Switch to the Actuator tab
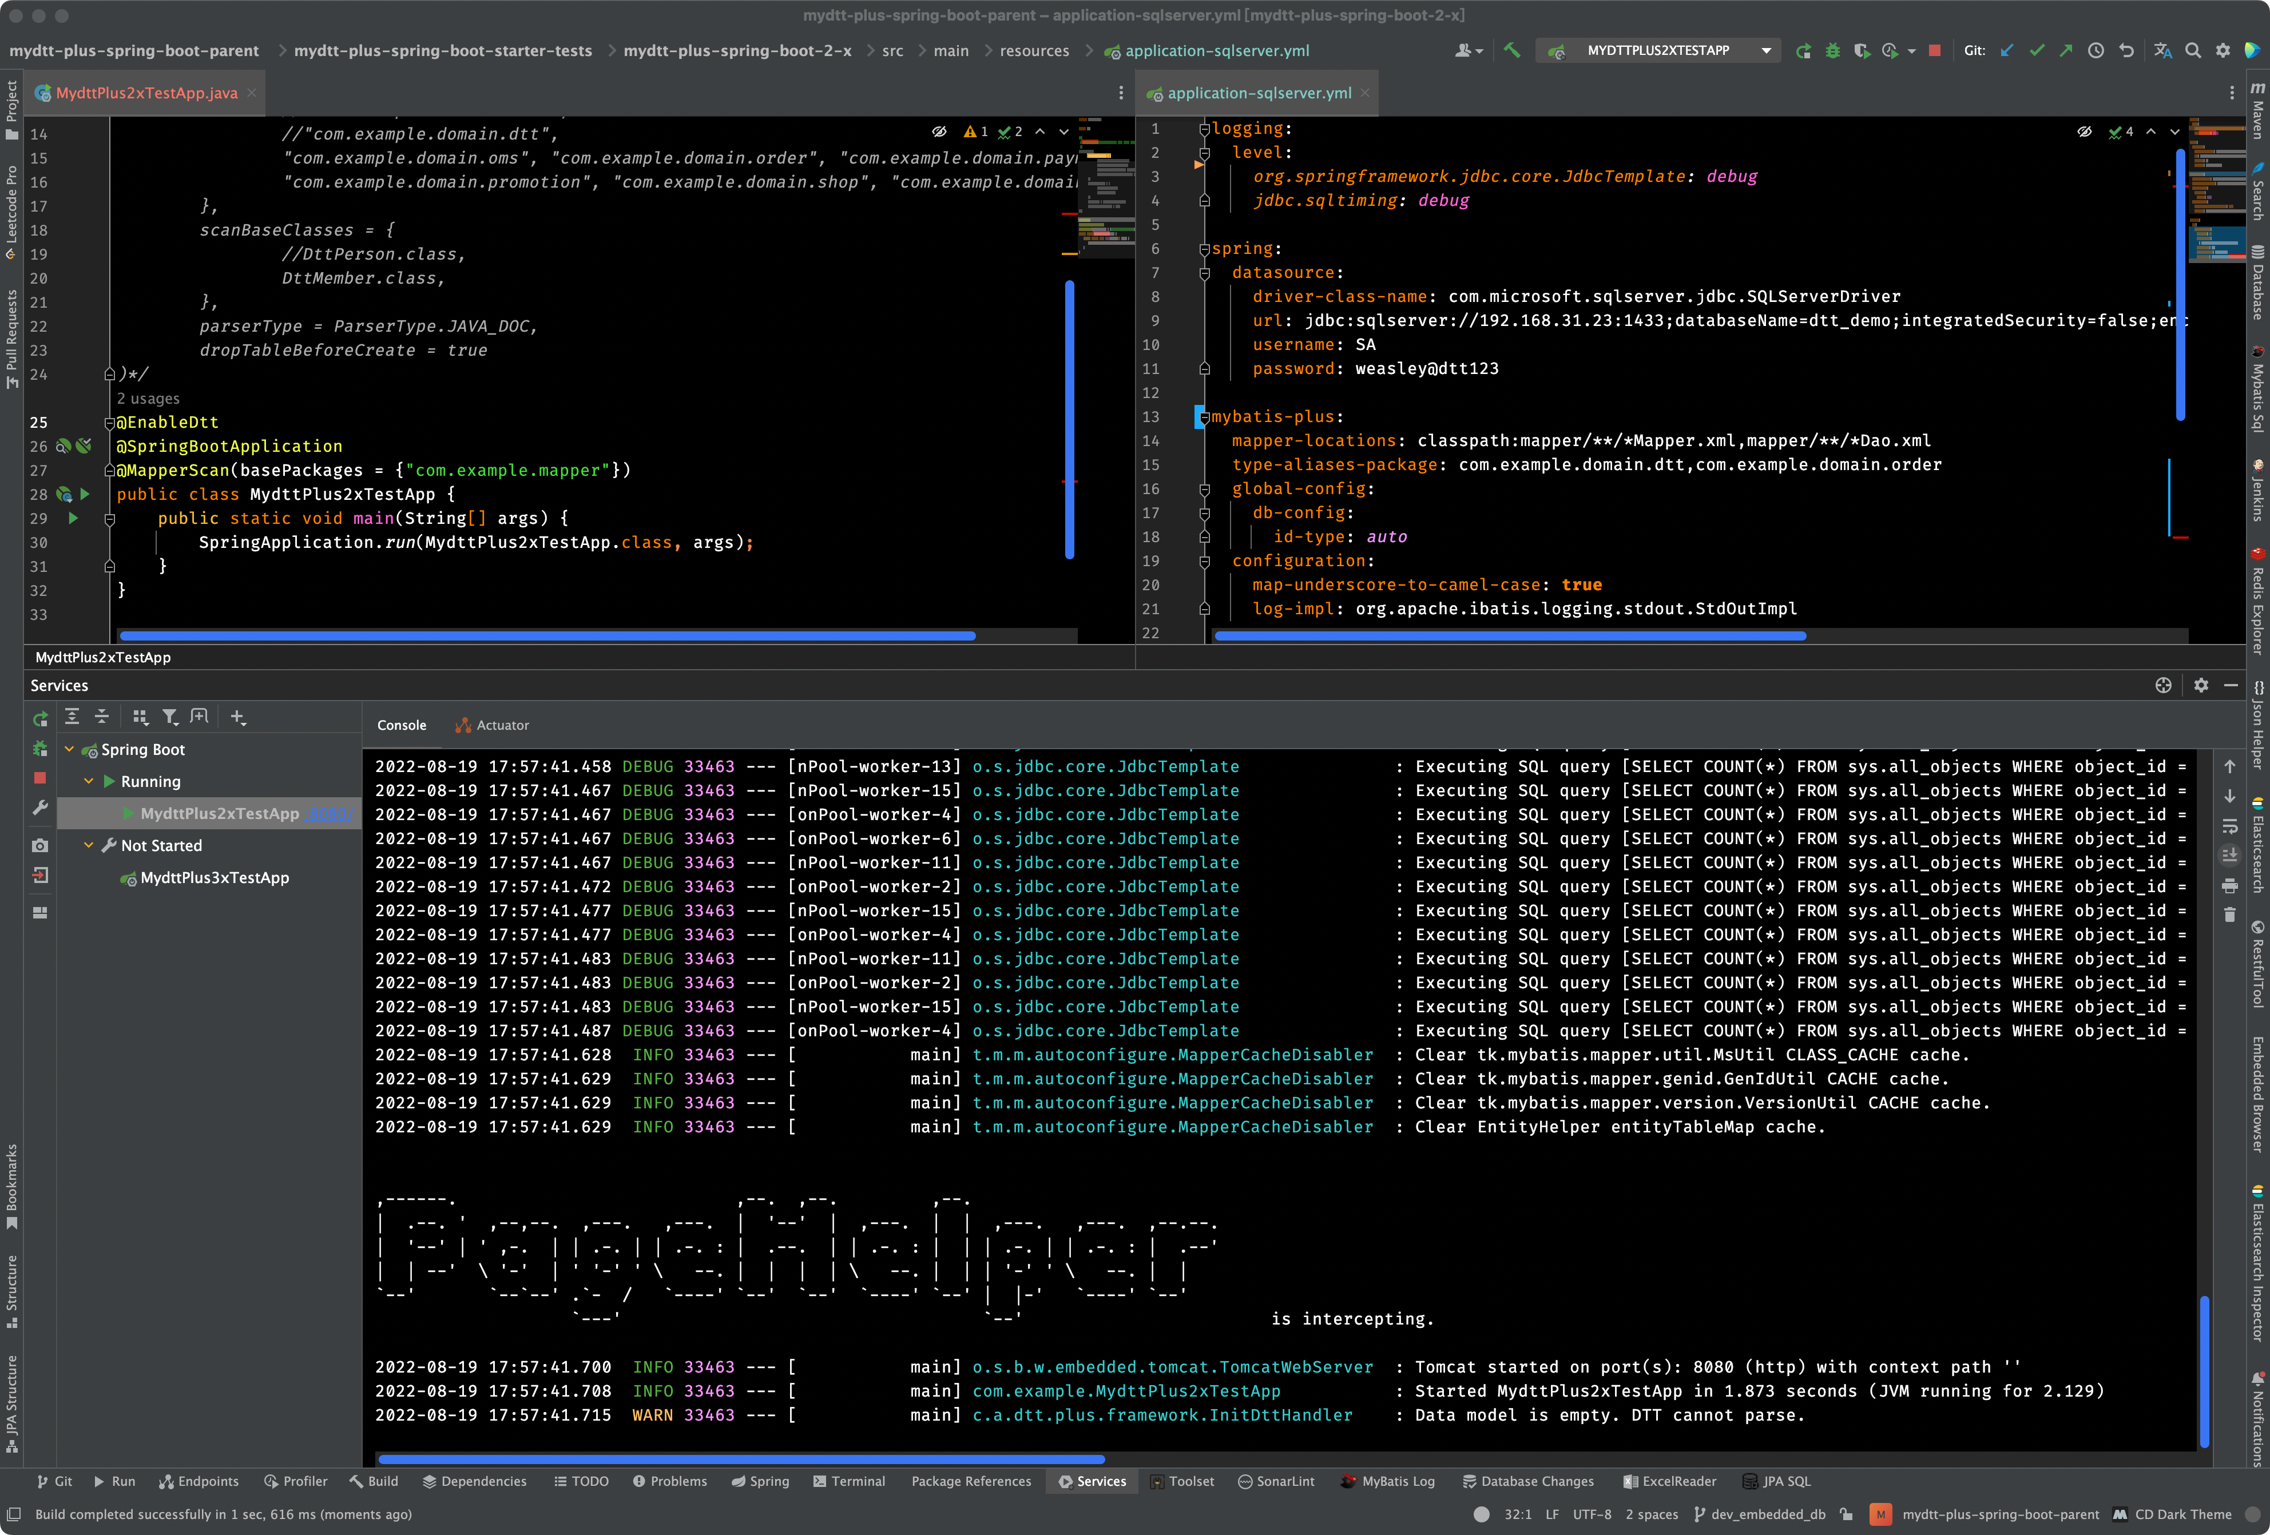The height and width of the screenshot is (1535, 2270). [x=502, y=725]
